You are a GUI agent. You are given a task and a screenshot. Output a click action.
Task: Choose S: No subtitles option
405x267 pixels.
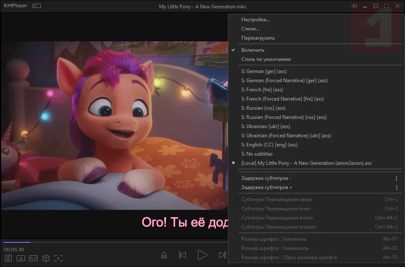click(315, 154)
